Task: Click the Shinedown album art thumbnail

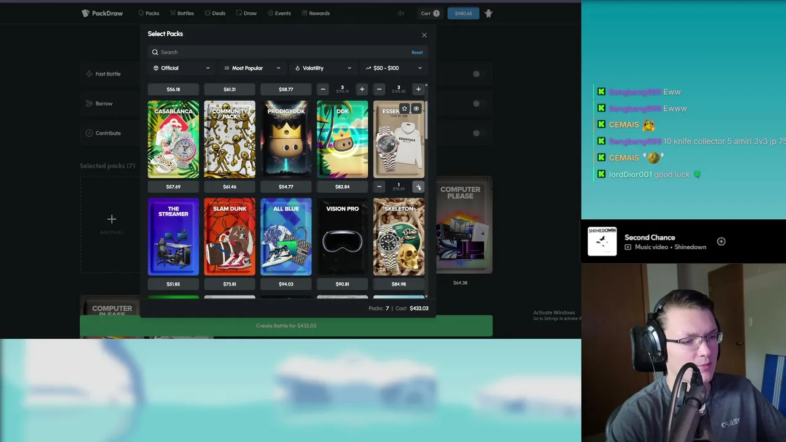Action: click(x=602, y=241)
